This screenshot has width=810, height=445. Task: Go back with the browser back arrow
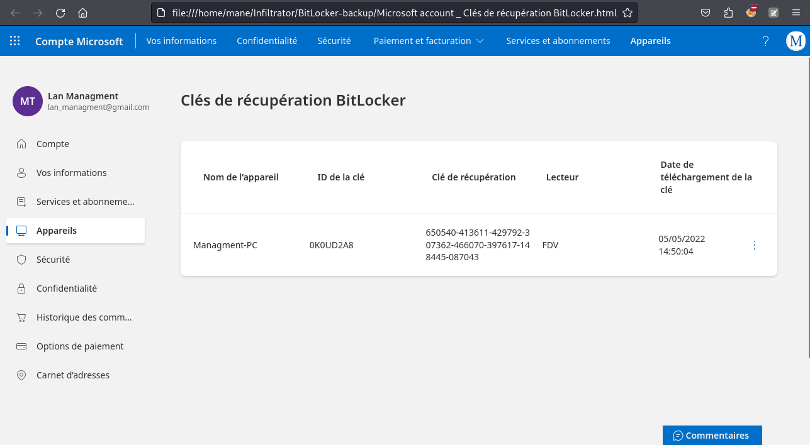pos(15,13)
